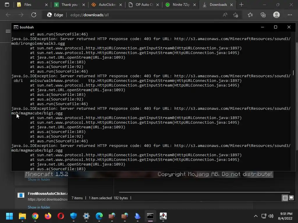Close the OP Auto Clicker tab
The height and width of the screenshot is (223, 298).
coord(157,5)
